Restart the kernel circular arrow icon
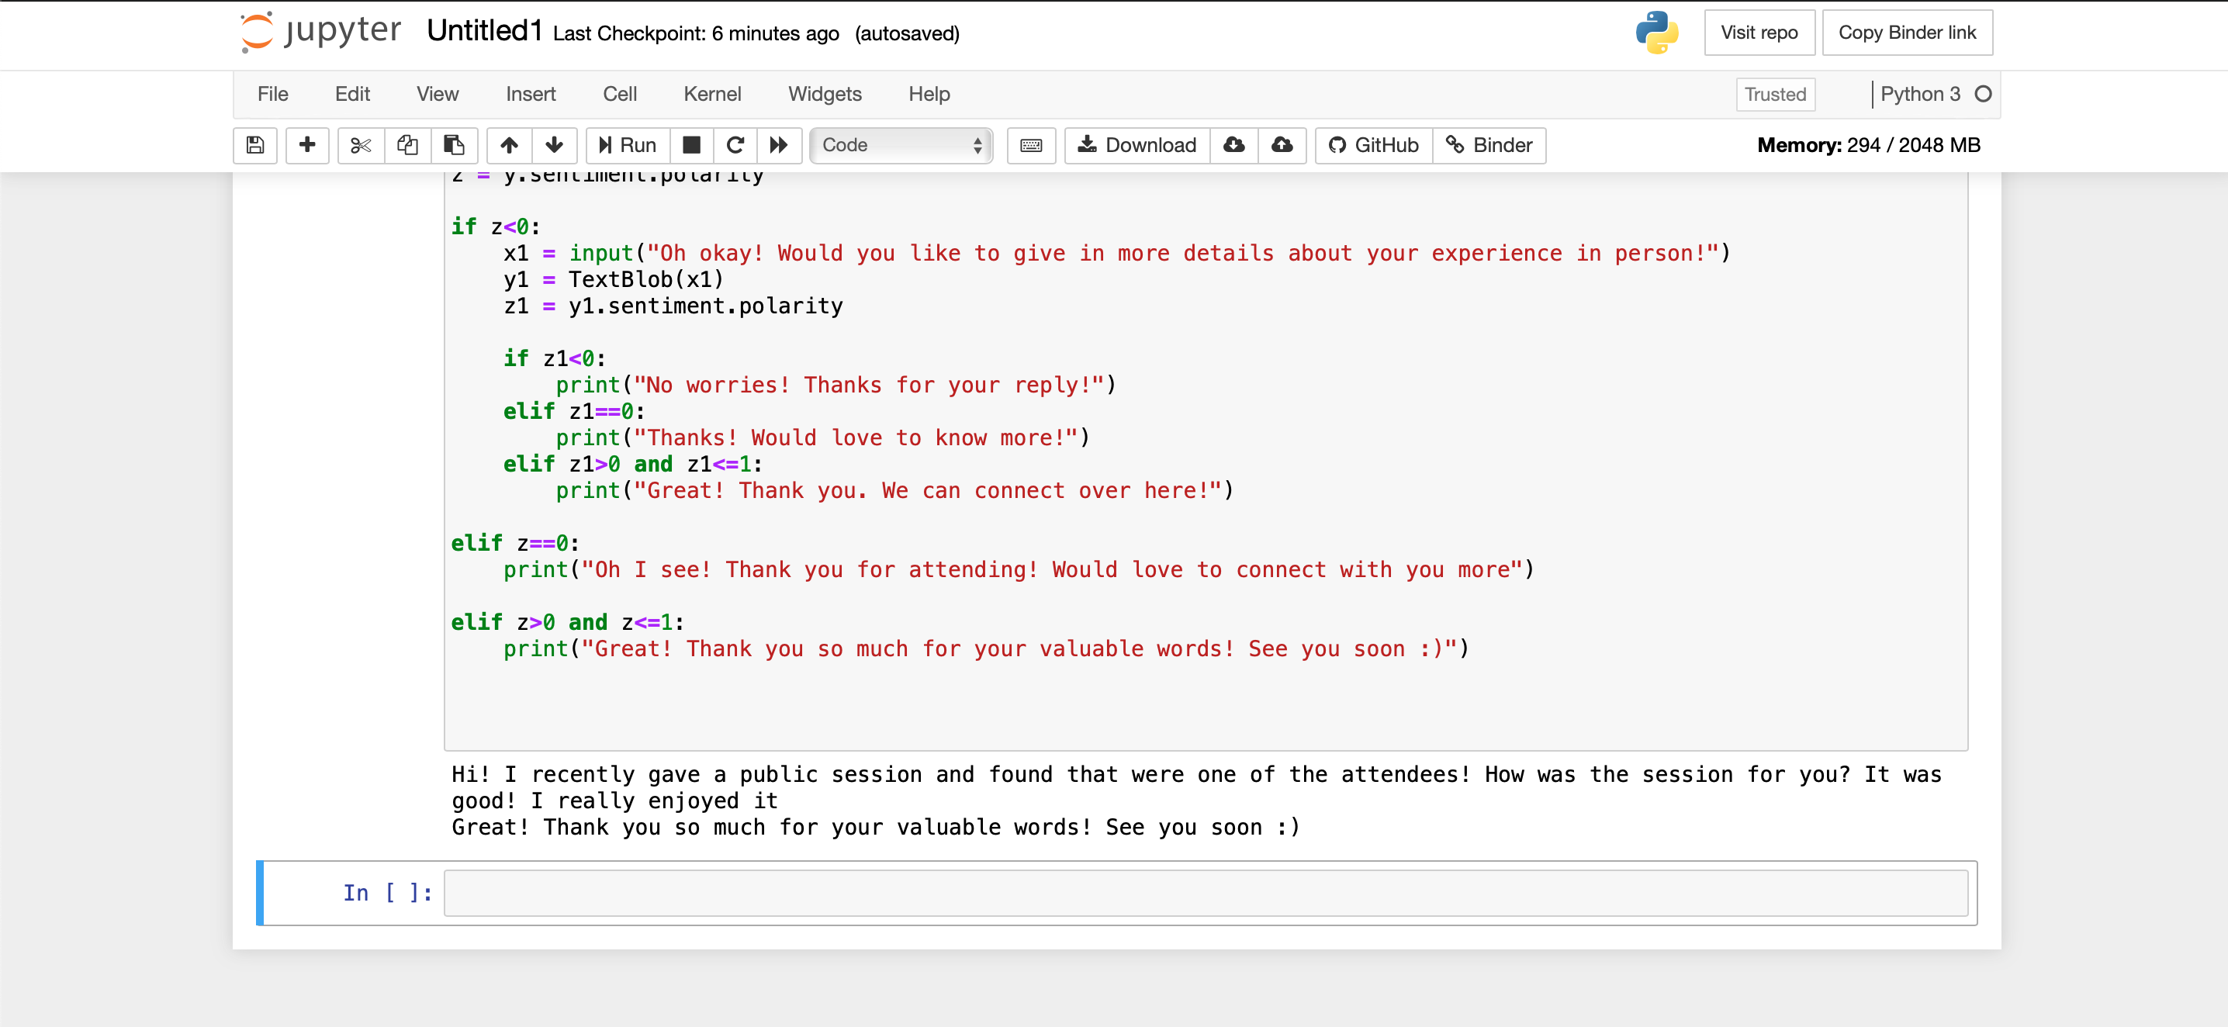This screenshot has height=1027, width=2228. [735, 145]
